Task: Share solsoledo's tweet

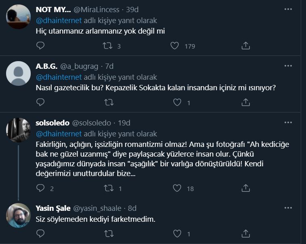Action: pos(245,188)
